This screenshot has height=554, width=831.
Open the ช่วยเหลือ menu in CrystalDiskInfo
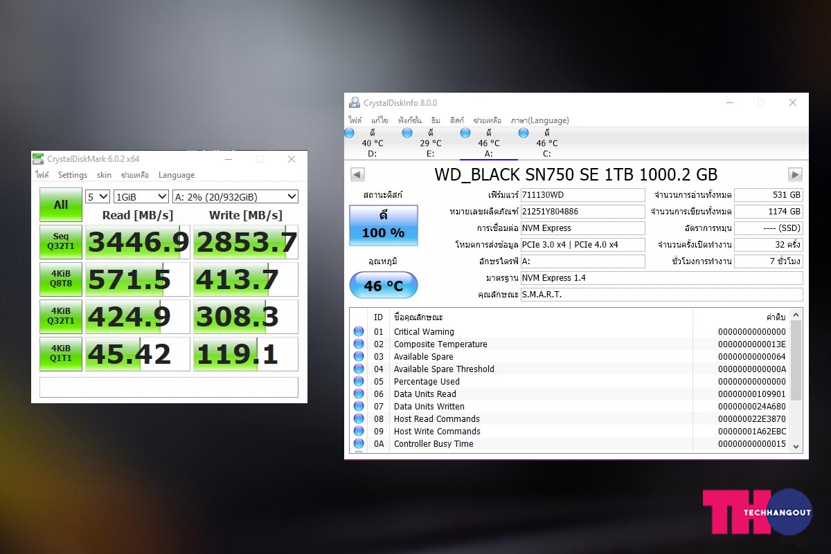[x=488, y=120]
